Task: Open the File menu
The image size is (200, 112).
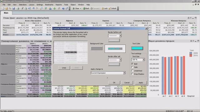Action: tap(4, 5)
